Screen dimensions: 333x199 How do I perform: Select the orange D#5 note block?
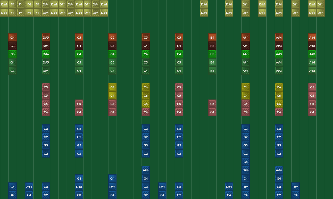click(x=46, y=38)
